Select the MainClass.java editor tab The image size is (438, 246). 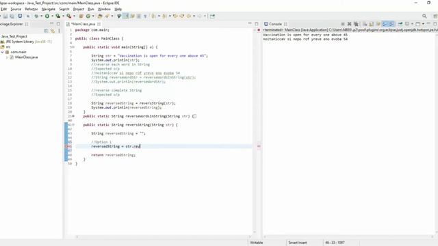83,24
